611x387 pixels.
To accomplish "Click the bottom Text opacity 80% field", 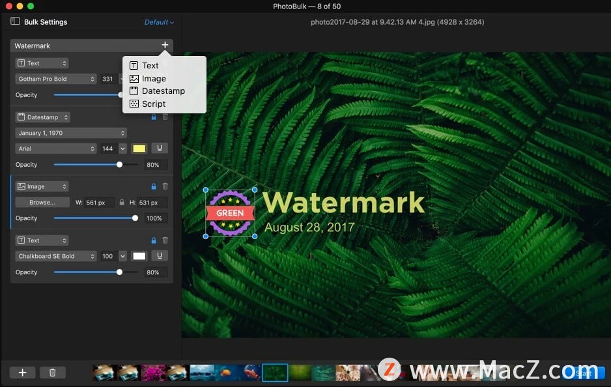I will click(156, 272).
